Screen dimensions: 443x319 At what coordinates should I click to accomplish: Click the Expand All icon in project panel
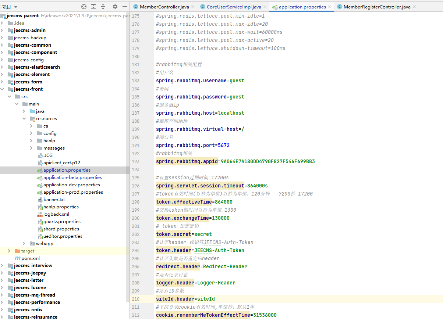[93, 7]
